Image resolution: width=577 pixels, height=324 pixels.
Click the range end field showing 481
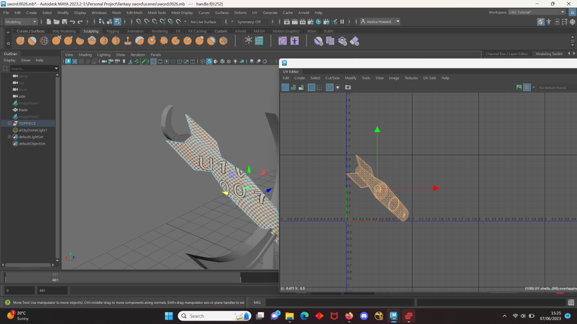(52, 291)
